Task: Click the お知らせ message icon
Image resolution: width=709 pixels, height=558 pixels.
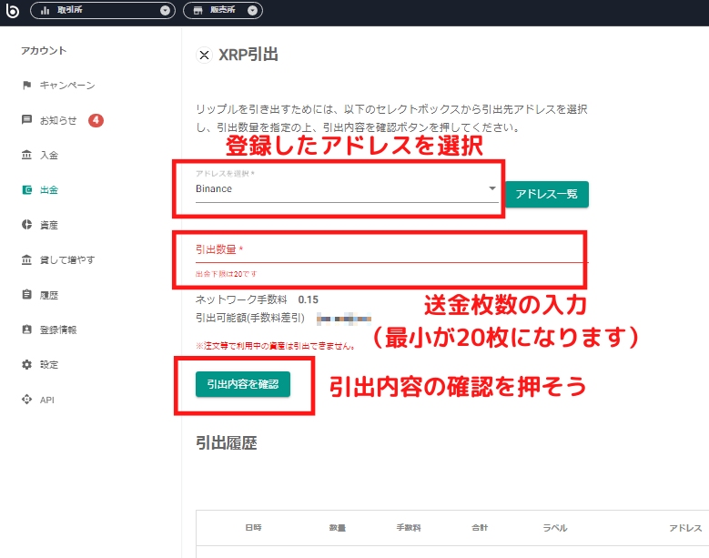Action: (x=27, y=120)
